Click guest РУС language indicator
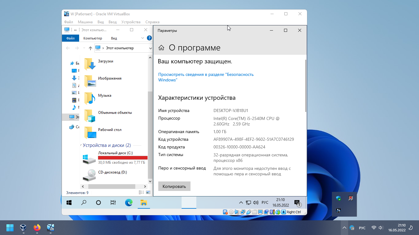The height and width of the screenshot is (235, 419). (265, 203)
